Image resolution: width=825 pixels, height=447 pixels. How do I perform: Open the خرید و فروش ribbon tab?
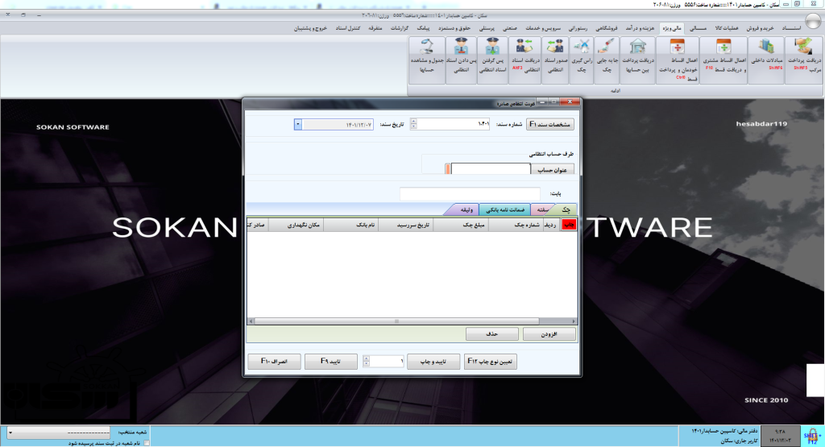coord(761,28)
